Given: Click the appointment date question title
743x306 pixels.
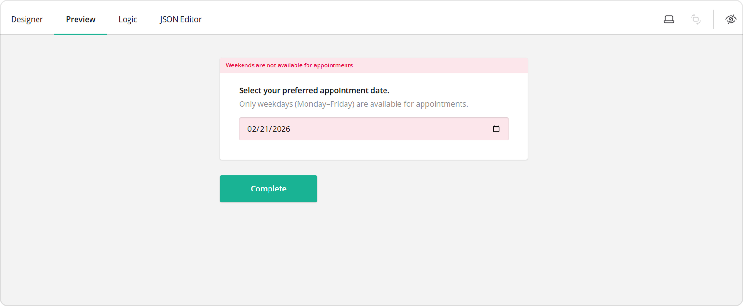Looking at the screenshot, I should (x=314, y=90).
